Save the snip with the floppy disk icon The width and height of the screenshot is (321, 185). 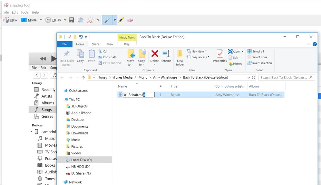pyautogui.click(x=71, y=20)
